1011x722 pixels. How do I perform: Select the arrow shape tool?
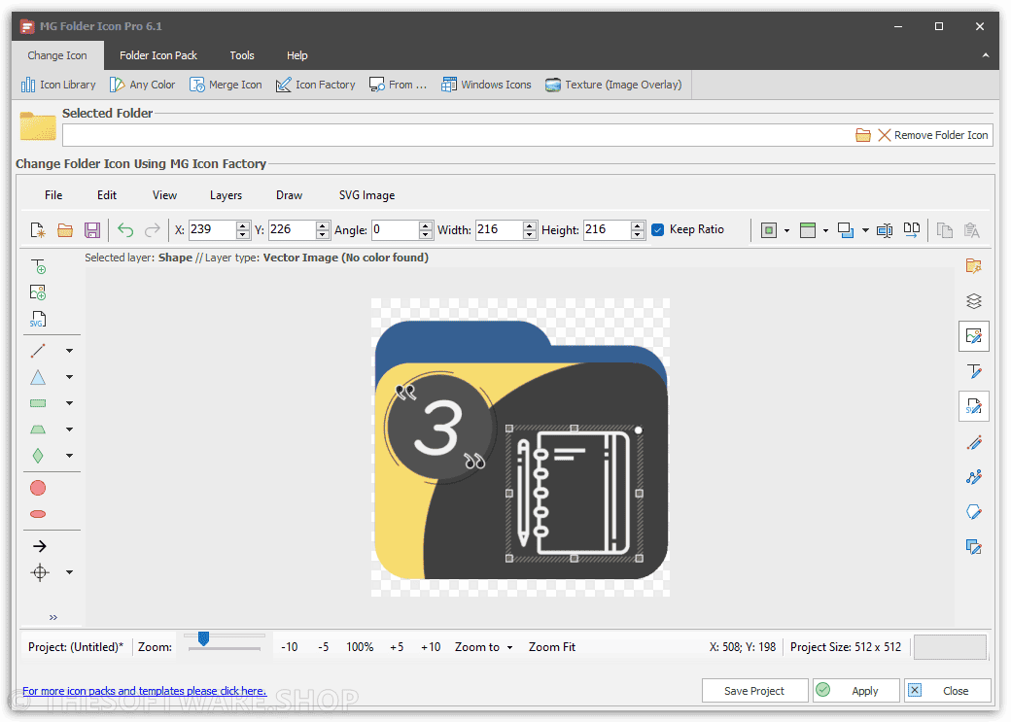[x=39, y=547]
